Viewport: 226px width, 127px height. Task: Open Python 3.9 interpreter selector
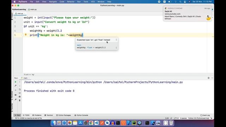pyautogui.click(x=198, y=118)
